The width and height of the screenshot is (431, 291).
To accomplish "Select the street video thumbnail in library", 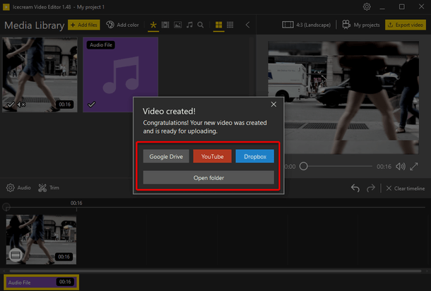I will pos(40,75).
